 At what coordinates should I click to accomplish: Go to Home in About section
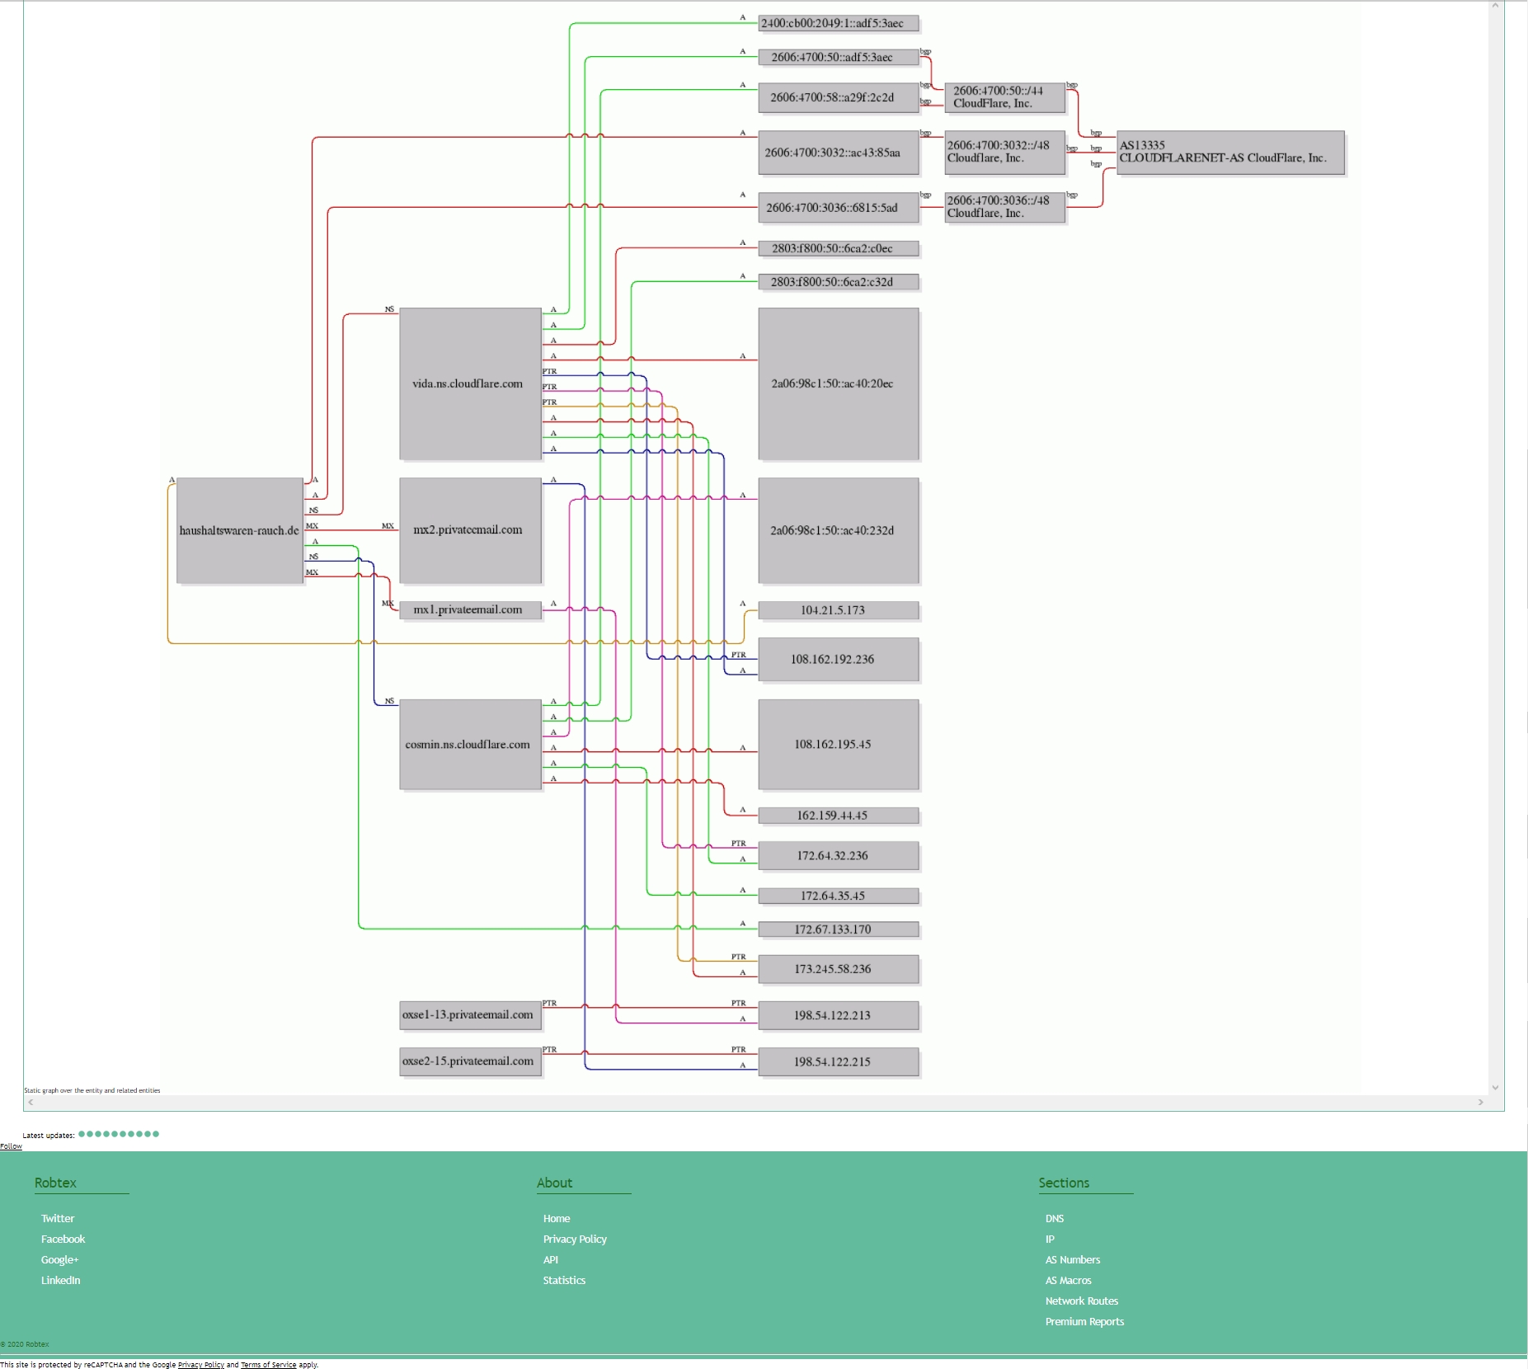(557, 1218)
